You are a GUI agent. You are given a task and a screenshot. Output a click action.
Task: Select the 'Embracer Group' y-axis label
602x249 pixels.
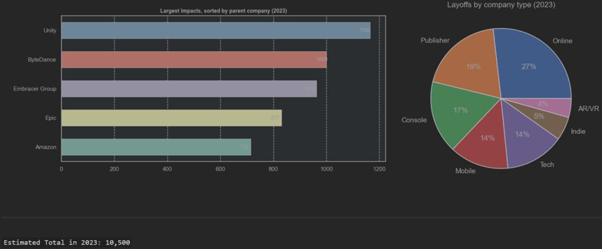tap(35, 89)
